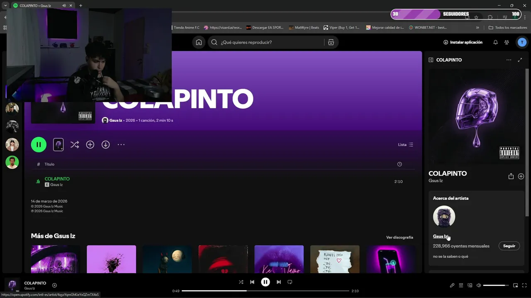Add the album to your library
531x298 pixels.
90,144
